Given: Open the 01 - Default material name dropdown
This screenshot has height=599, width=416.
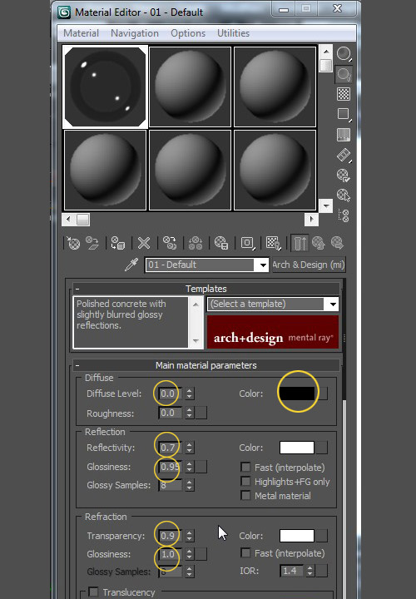Looking at the screenshot, I should (x=263, y=265).
